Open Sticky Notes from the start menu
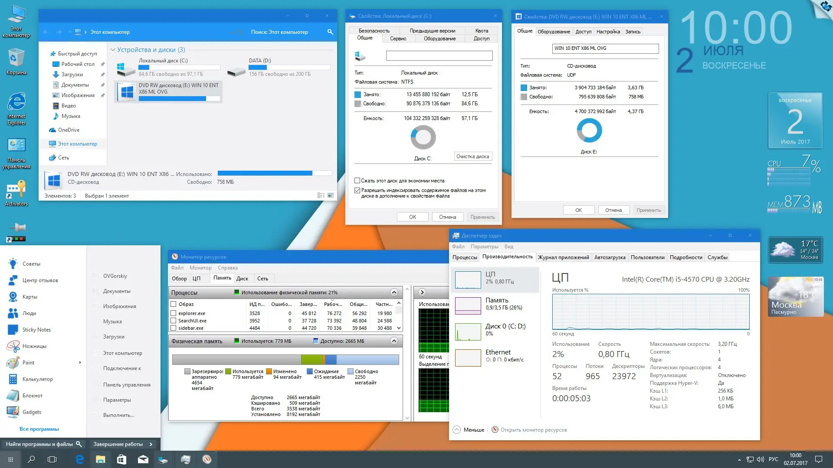Image resolution: width=833 pixels, height=468 pixels. (36, 330)
